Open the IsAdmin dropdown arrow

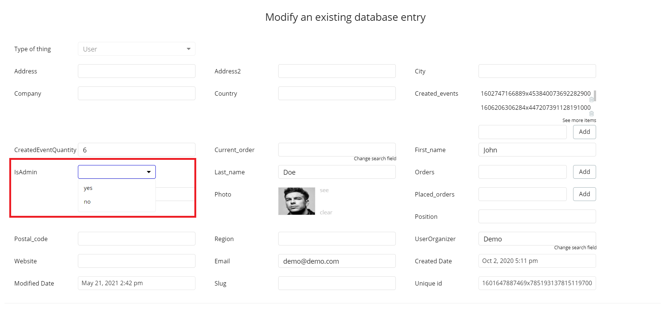click(x=149, y=172)
